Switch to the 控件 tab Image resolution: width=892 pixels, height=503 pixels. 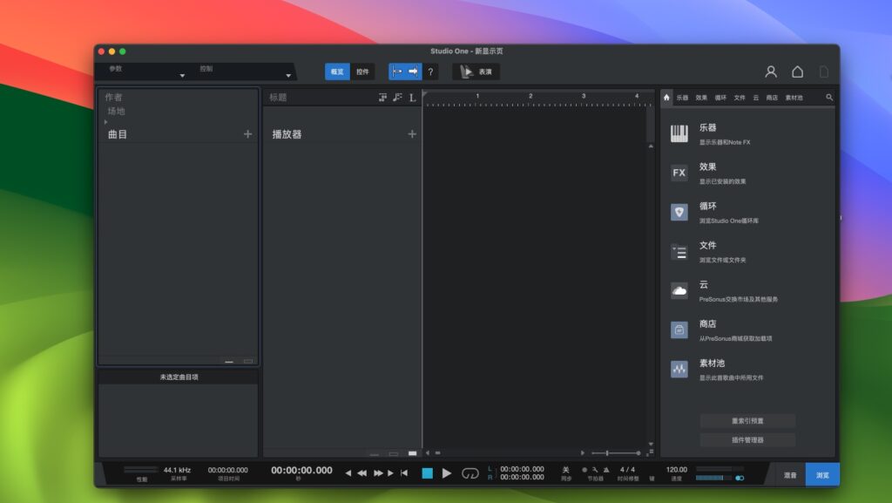(x=363, y=71)
